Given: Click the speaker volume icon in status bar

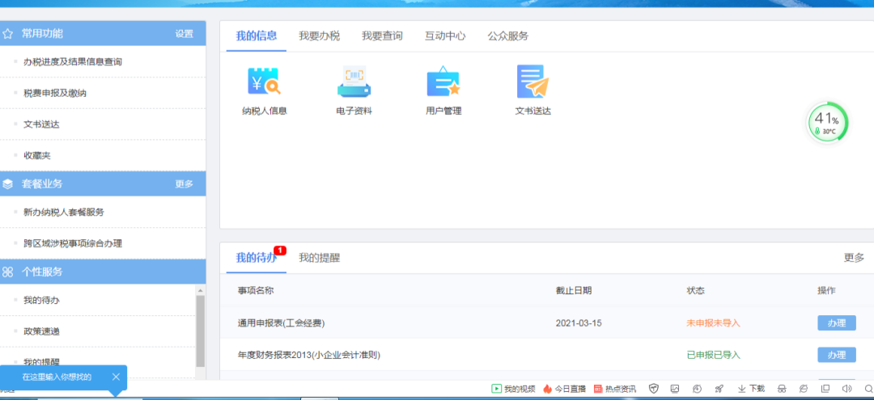Looking at the screenshot, I should pyautogui.click(x=846, y=389).
